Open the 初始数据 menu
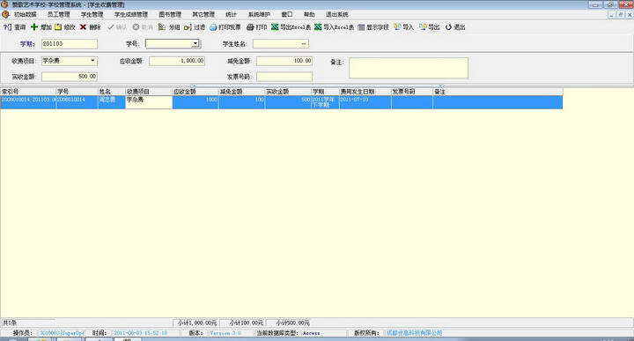Screen dimensions: 634x341 coord(25,14)
